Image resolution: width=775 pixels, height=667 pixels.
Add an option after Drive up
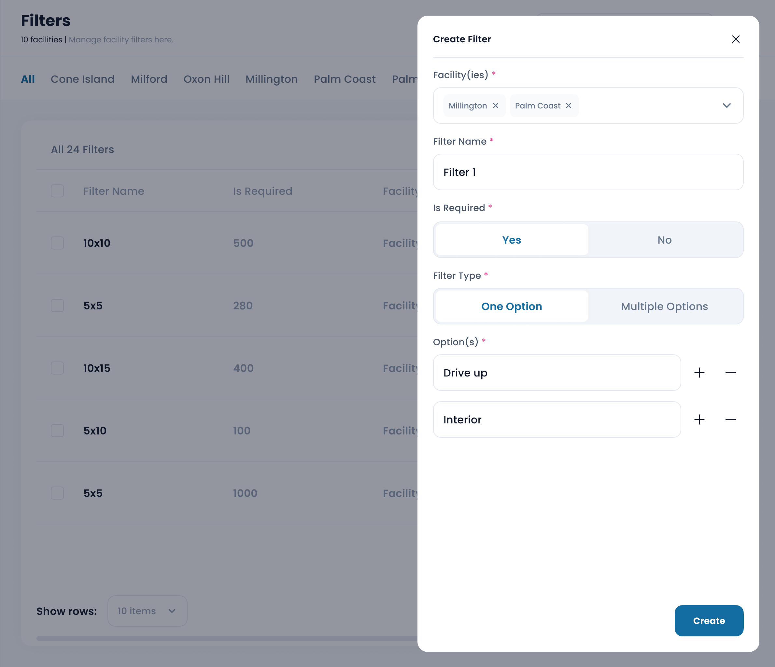699,373
